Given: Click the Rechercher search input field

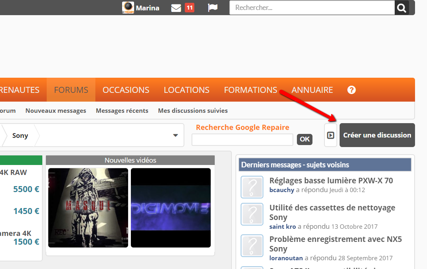Looking at the screenshot, I should (x=312, y=8).
